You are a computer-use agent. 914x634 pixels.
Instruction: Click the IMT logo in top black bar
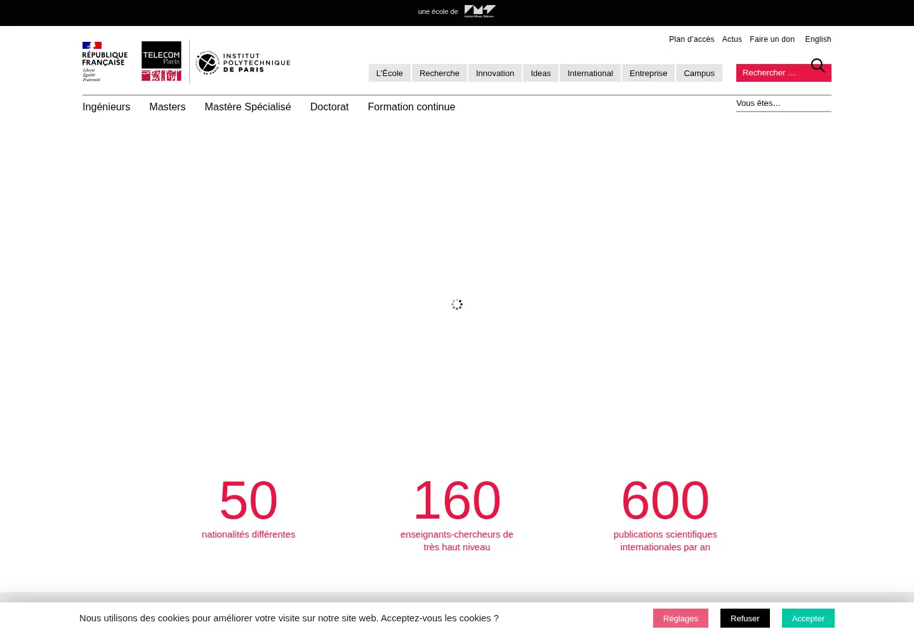(480, 11)
